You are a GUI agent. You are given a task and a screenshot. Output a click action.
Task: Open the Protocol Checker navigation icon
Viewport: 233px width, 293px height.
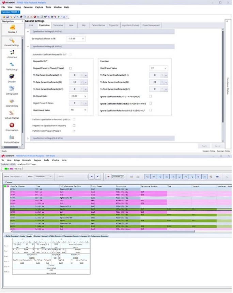(x=12, y=139)
